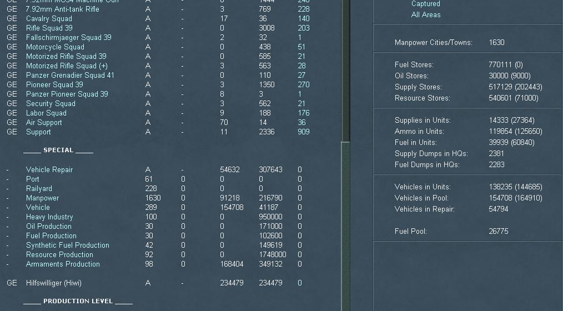Click the Manpower Cities/Towns label
Screen dimensions: 563x311
click(434, 42)
